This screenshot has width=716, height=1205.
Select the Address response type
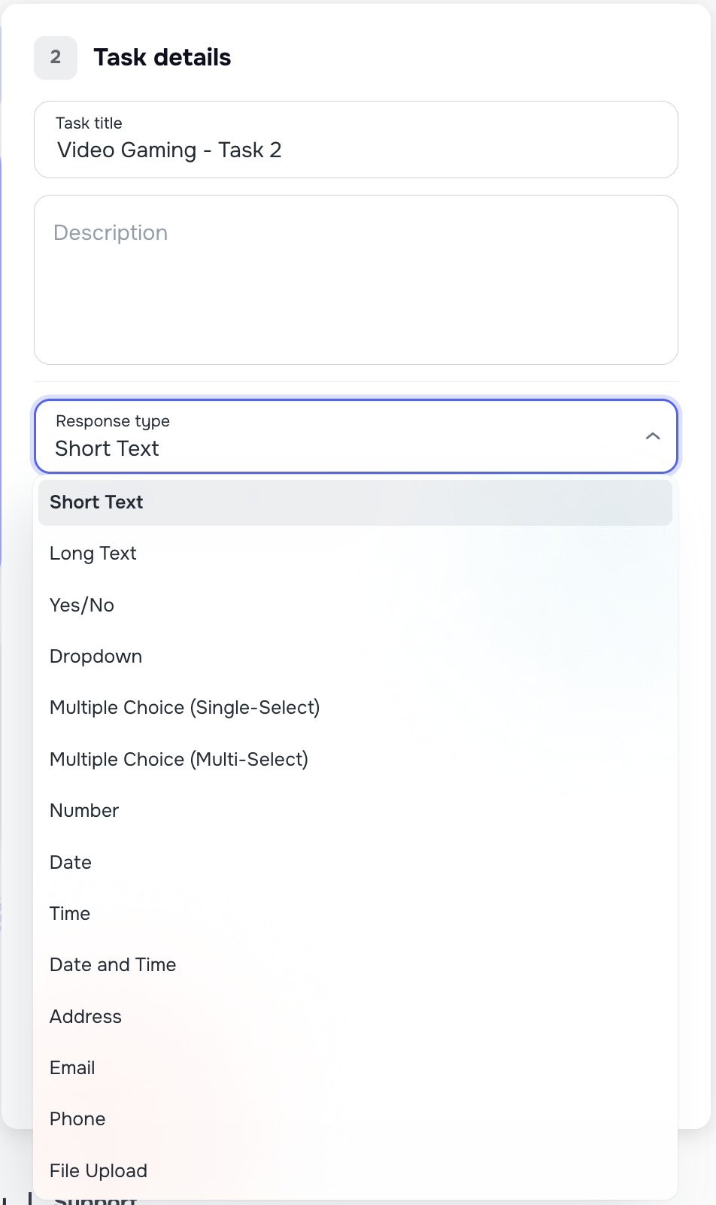[85, 1016]
